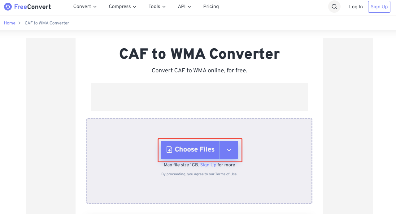The width and height of the screenshot is (396, 214).
Task: Open the Convert menu
Action: 82,6
